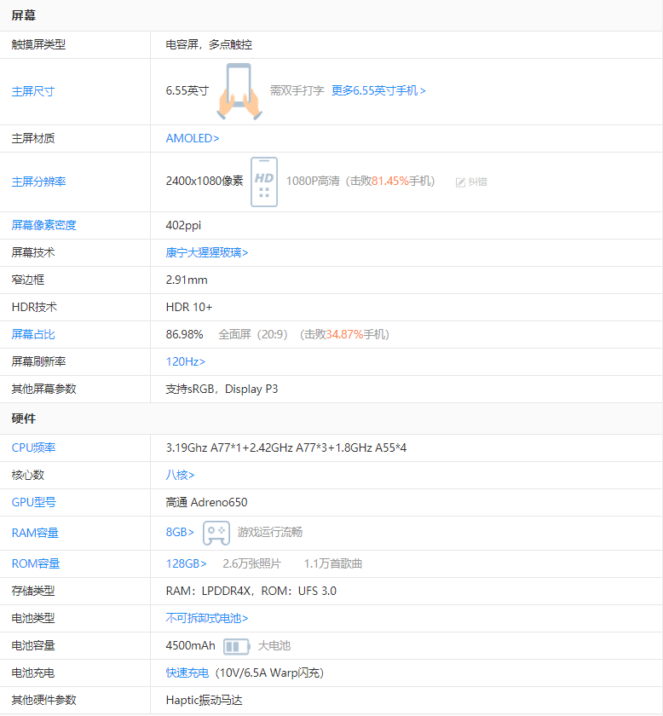Select the text 全面屏 (20:9)
This screenshot has height=716, width=663.
click(x=253, y=334)
